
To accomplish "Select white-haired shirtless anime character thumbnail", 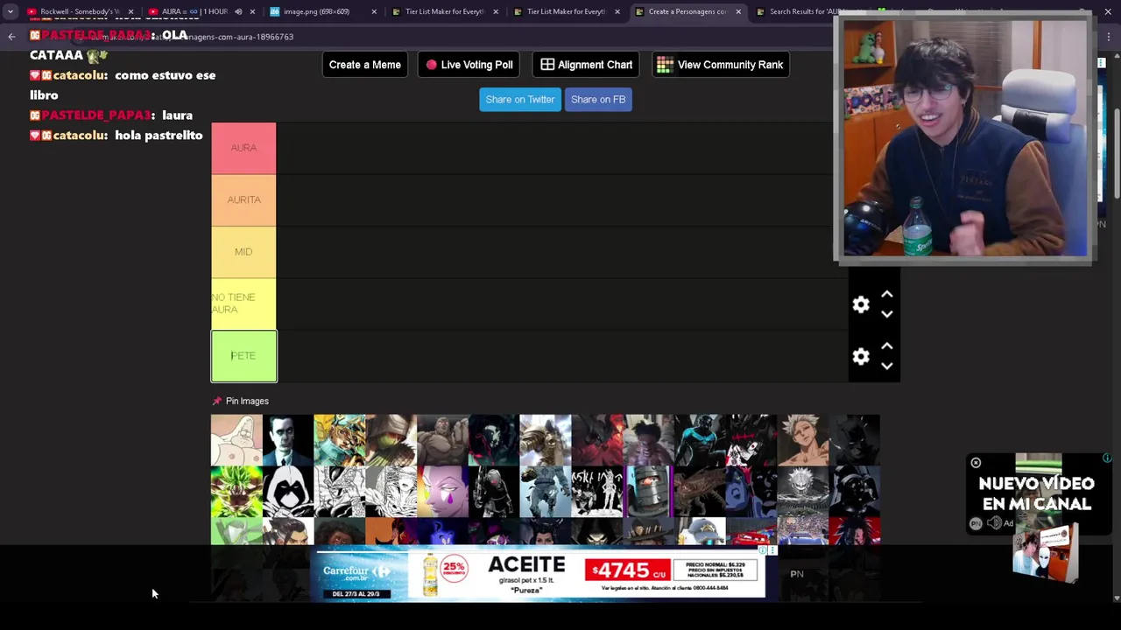I will (802, 440).
